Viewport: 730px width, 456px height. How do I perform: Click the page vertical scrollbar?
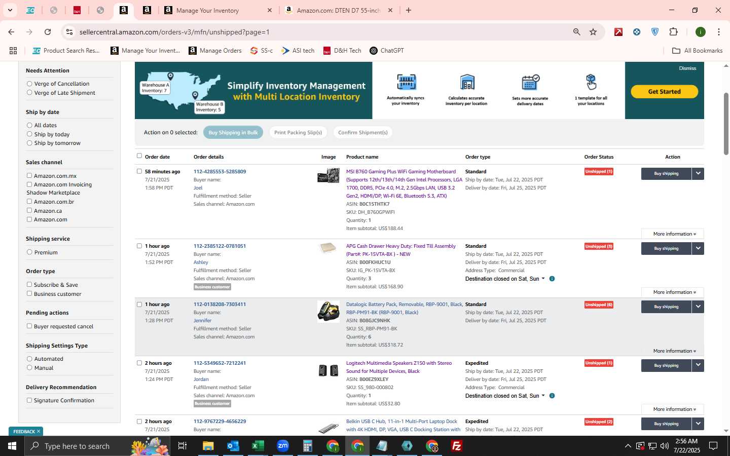coord(726,124)
